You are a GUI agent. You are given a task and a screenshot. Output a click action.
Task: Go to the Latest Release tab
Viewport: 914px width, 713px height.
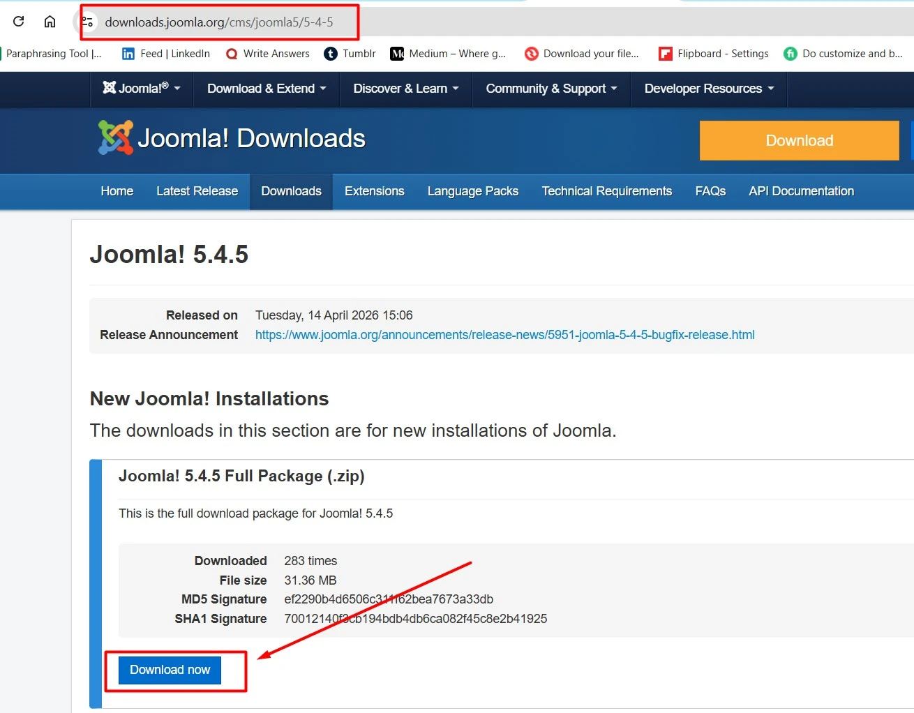click(197, 191)
